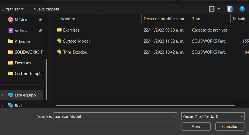Unpin Música via its pin icon
Screen dimensions: 249x135
tap(41, 20)
